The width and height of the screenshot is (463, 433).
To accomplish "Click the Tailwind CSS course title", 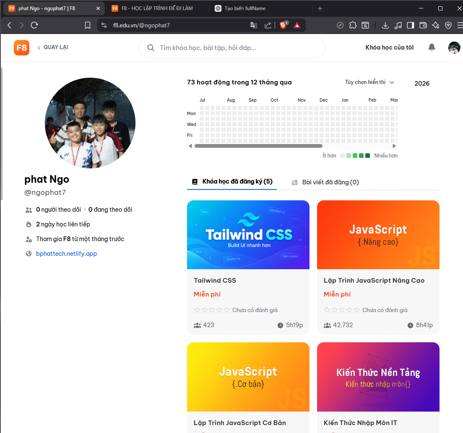I will [215, 281].
